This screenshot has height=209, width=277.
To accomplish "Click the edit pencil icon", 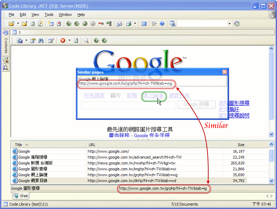I will tap(51, 41).
